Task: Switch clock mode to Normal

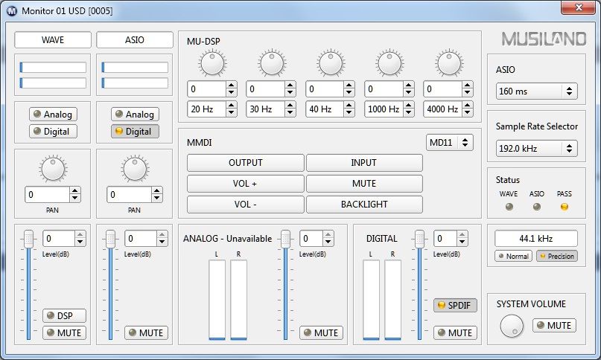Action: (513, 256)
